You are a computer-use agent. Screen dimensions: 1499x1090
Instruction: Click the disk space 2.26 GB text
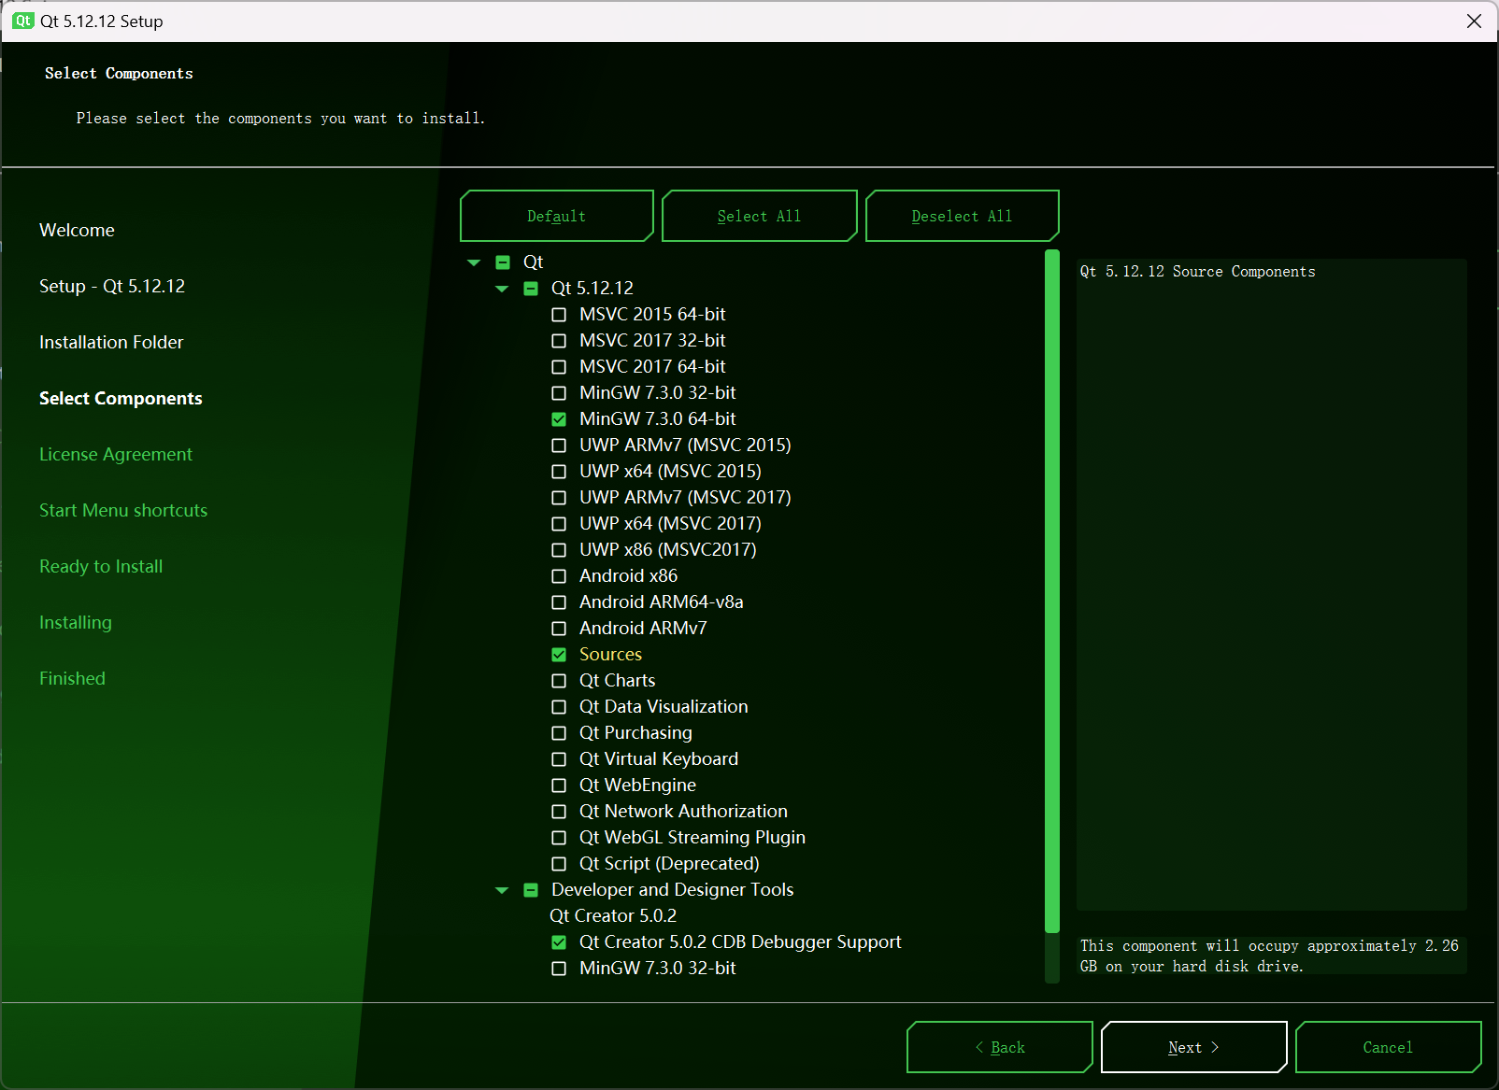click(x=1269, y=956)
